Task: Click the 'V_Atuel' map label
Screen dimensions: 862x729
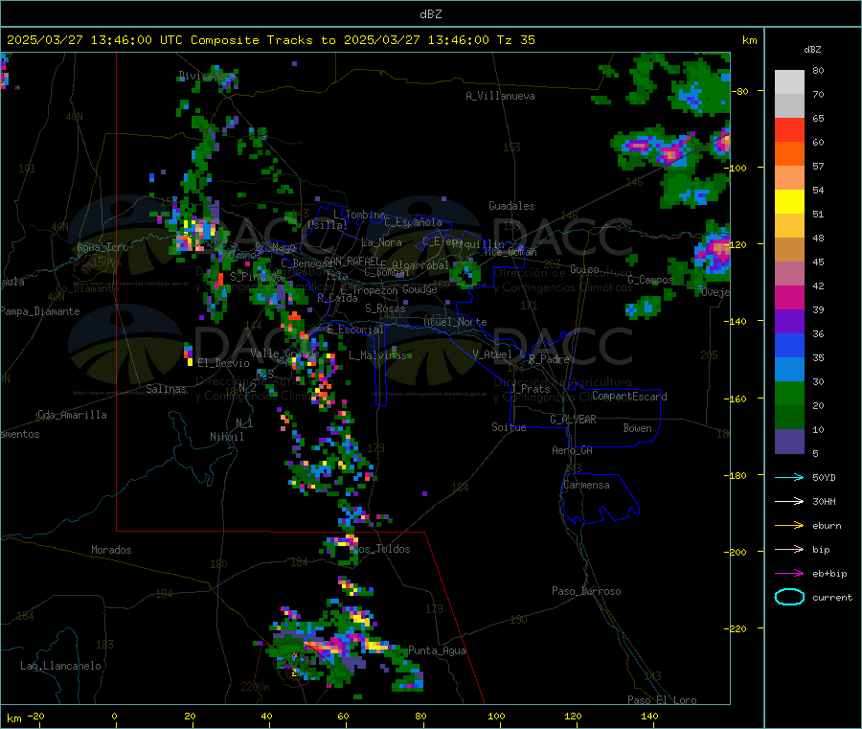Action: pyautogui.click(x=492, y=354)
